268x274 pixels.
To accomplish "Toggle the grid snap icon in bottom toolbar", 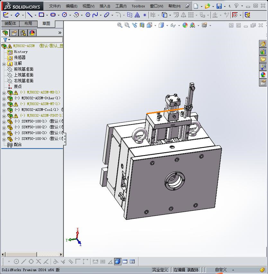I will coord(103,261).
